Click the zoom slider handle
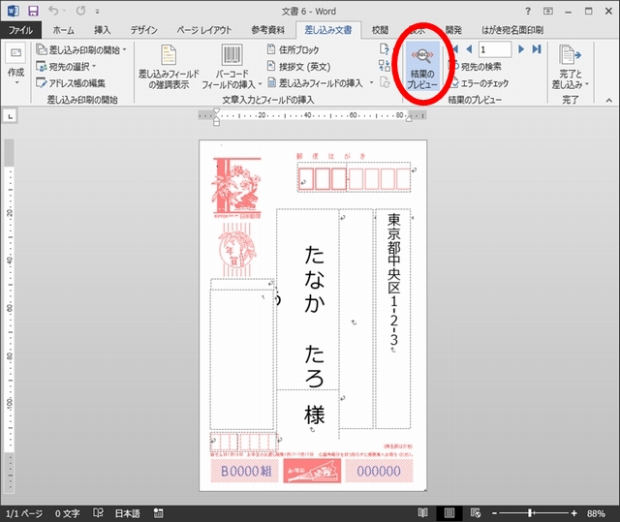620x522 pixels. 530,513
